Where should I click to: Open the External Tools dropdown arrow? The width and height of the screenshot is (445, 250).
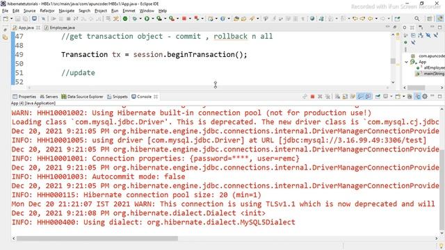(178, 19)
